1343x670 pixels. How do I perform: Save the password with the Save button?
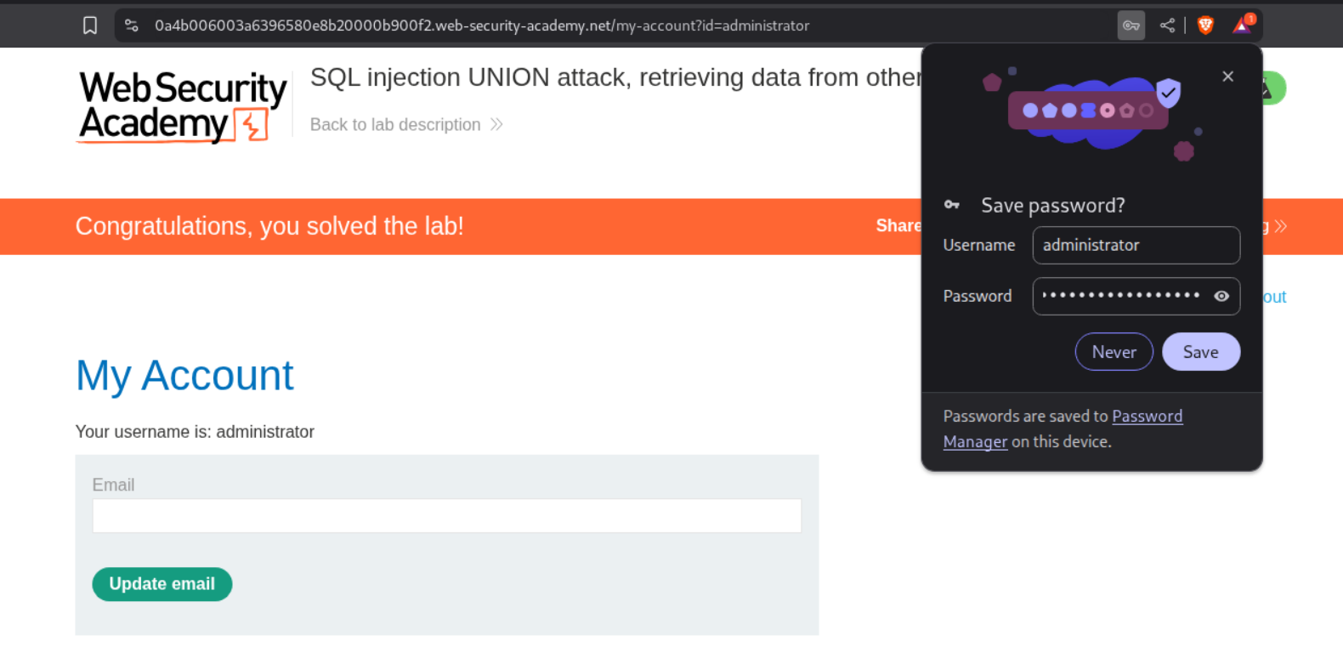(1200, 352)
